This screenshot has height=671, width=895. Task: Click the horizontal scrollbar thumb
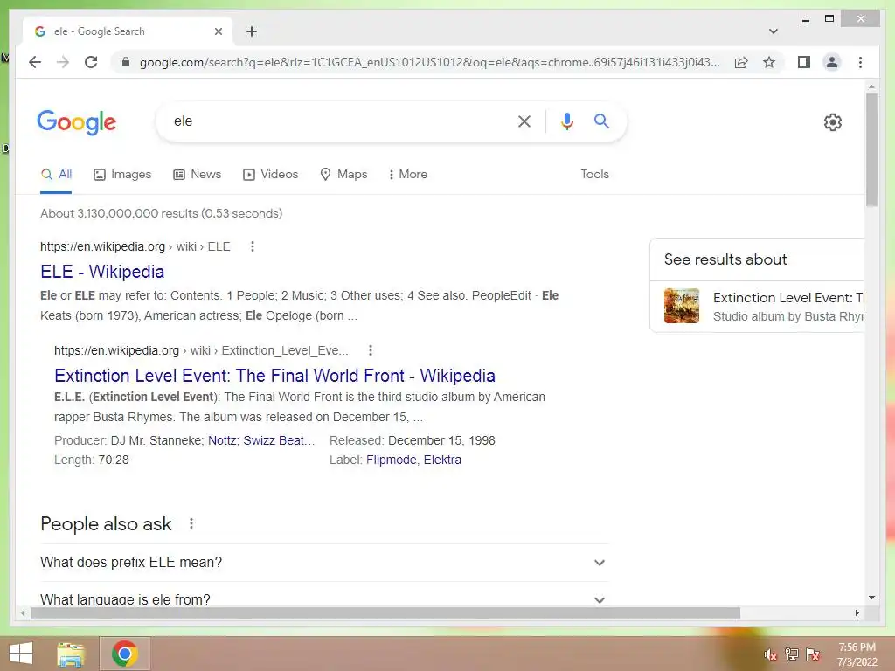point(385,612)
